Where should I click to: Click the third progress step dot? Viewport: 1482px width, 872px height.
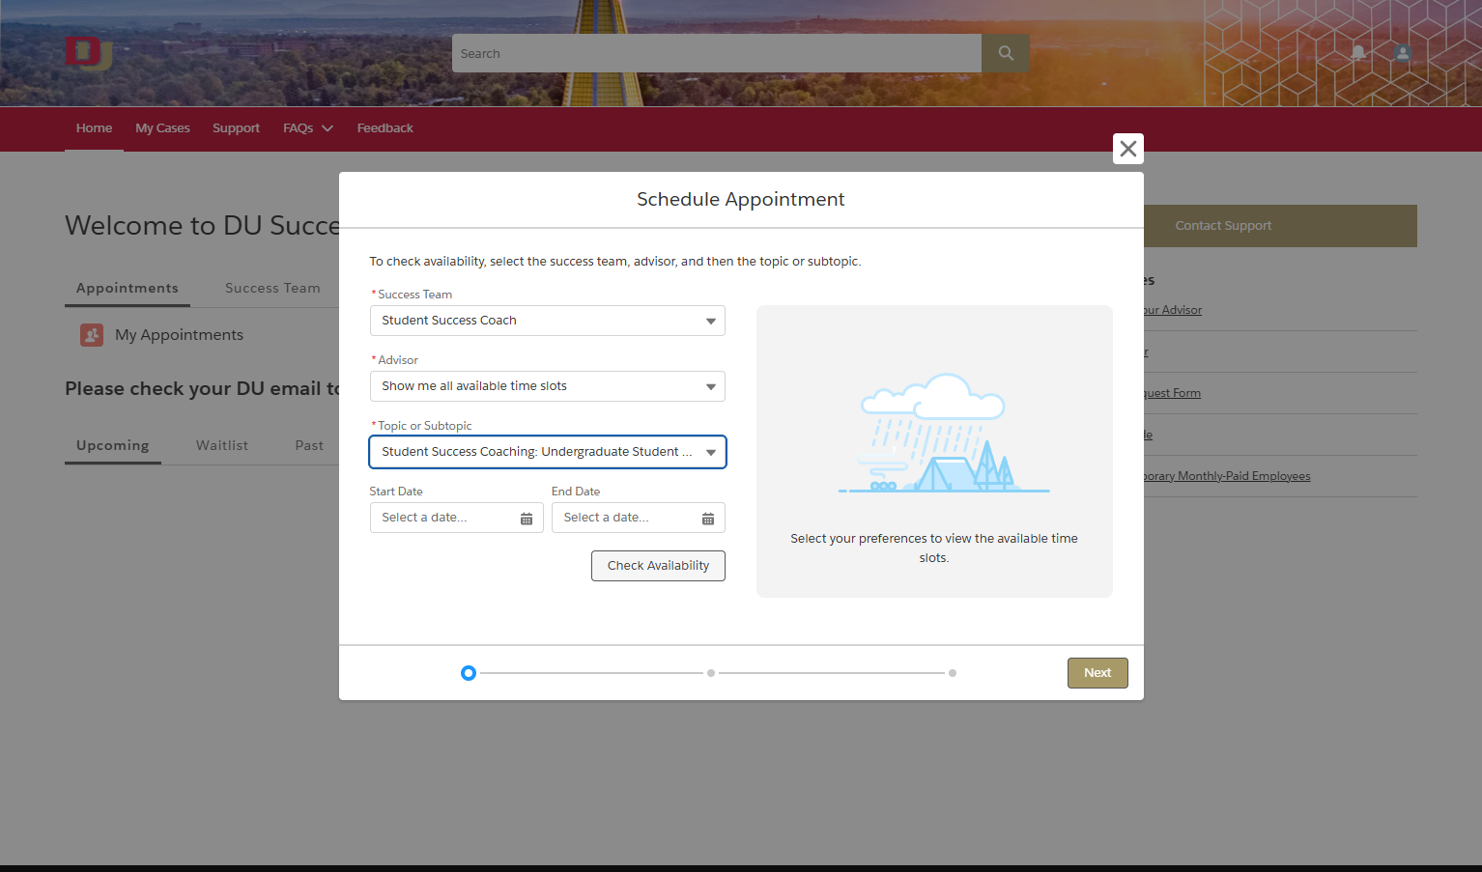pos(953,673)
